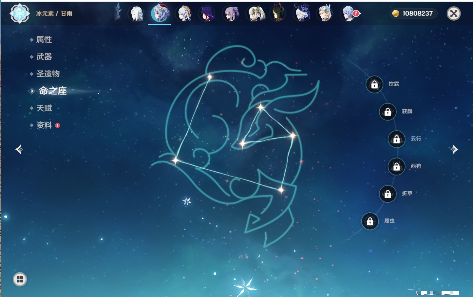473x297 pixels.
Task: Click the locked 西狩 constellation node
Action: [x=397, y=166]
